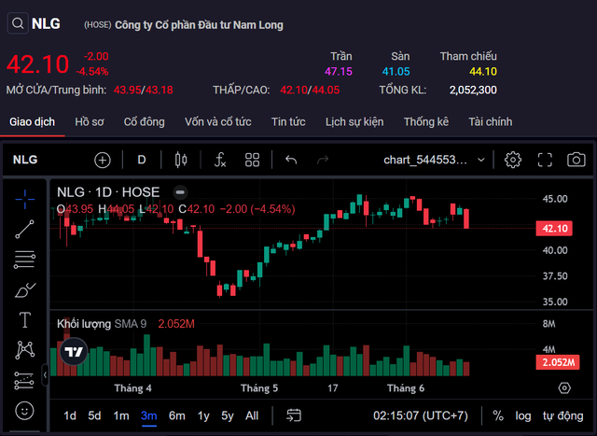Set chart range to 5y
Viewport: 597px width, 436px height.
(x=228, y=415)
